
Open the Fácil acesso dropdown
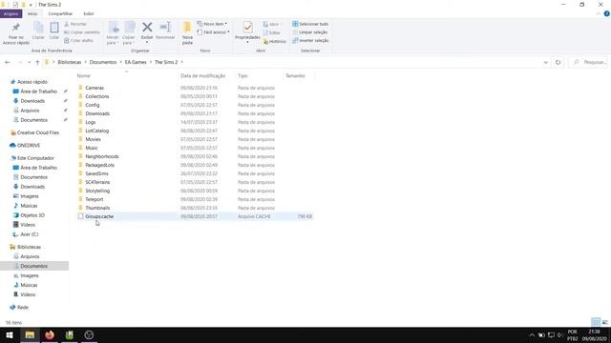pyautogui.click(x=213, y=32)
